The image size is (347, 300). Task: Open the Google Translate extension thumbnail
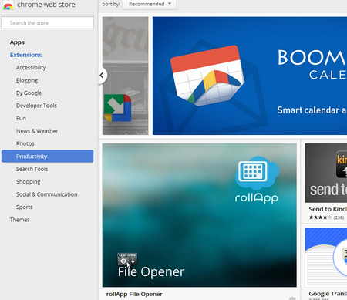pyautogui.click(x=326, y=257)
